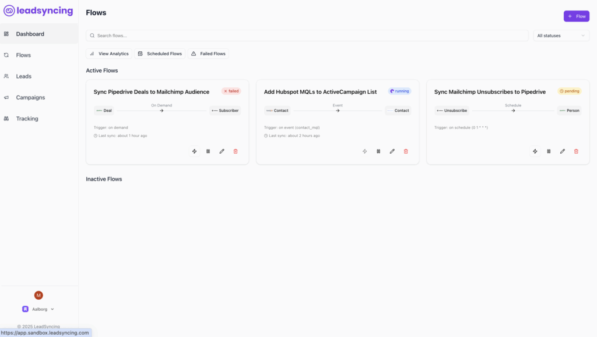Delete the Mailchimp Unsubscribes flow
Screen dimensions: 597x337
(x=576, y=151)
